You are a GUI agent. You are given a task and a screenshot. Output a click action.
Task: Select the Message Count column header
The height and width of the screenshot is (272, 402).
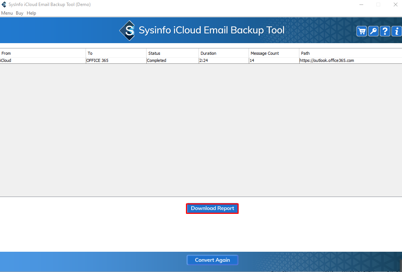click(x=265, y=53)
